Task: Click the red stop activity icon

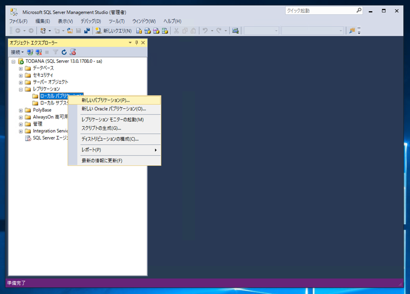Action: tap(73, 52)
